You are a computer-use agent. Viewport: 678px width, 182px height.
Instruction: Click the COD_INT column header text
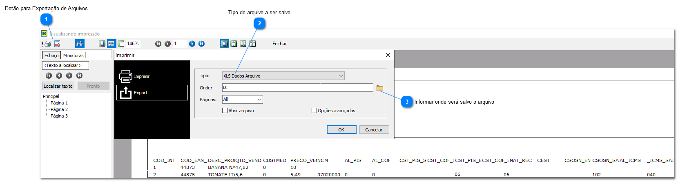[x=164, y=160]
